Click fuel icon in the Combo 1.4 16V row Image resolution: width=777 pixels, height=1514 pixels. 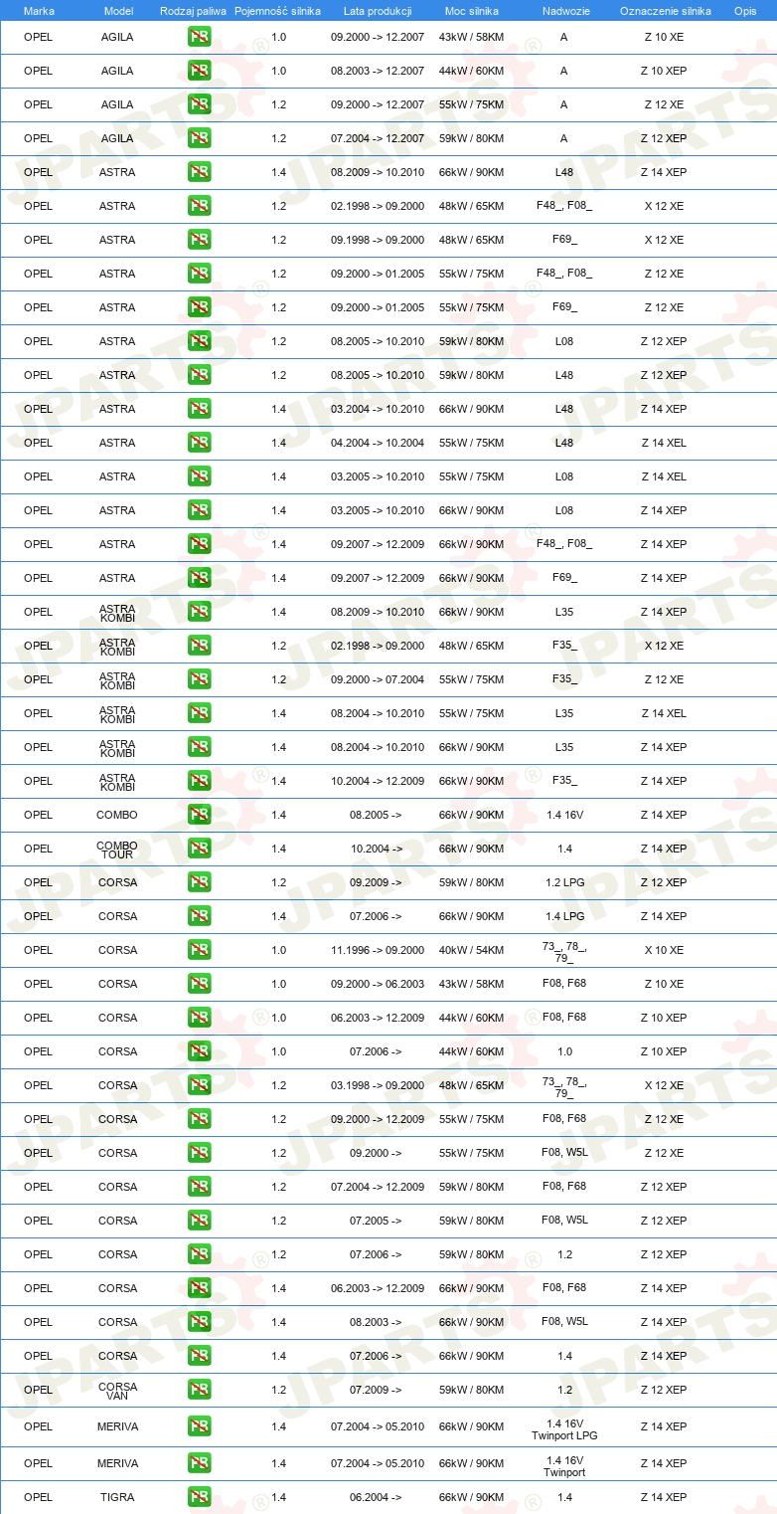click(x=200, y=815)
